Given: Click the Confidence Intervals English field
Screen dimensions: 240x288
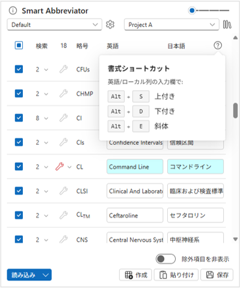Looking at the screenshot, I should pos(135,144).
